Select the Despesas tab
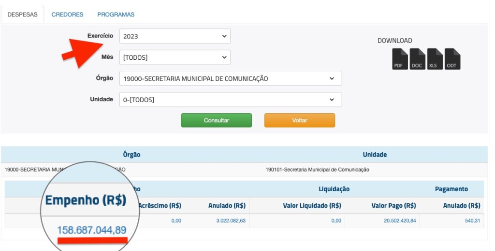495x251 pixels. [x=22, y=14]
